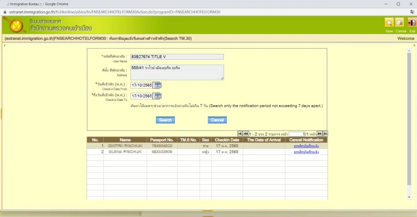Click the Passport No. column header

pos(162,140)
